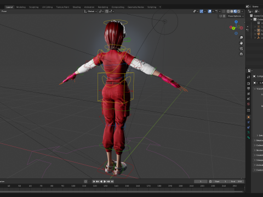Image resolution: width=263 pixels, height=197 pixels.
Task: Jump to the last frame
Action: pyautogui.click(x=112, y=182)
